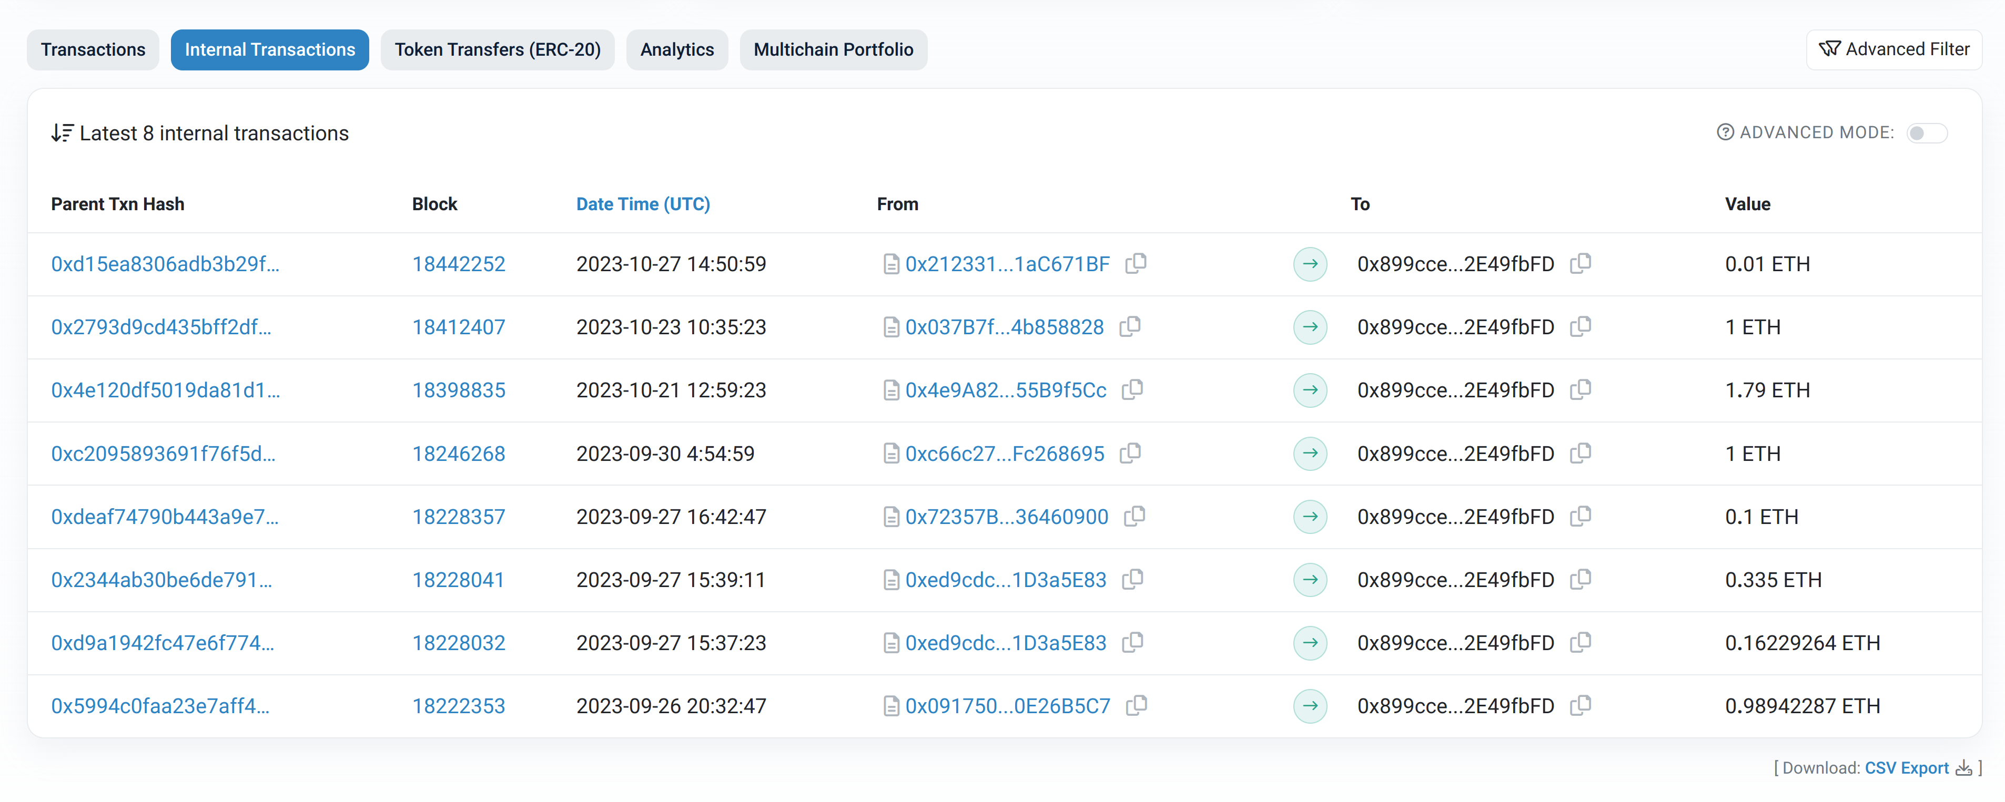Open block 18222353

point(459,705)
